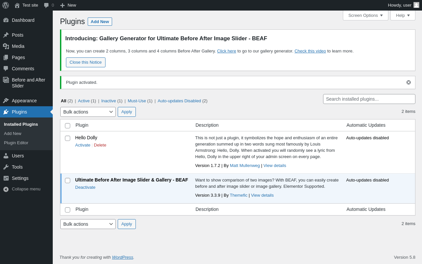Viewport: 422px width, 264px height.
Task: Activate the Hello Dolly plugin
Action: (83, 145)
